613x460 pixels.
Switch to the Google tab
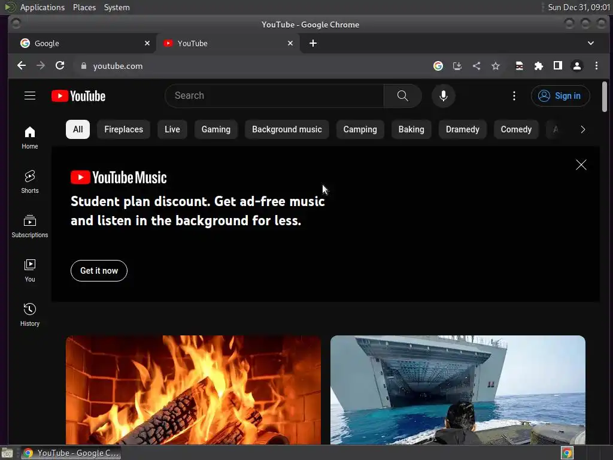(x=82, y=43)
